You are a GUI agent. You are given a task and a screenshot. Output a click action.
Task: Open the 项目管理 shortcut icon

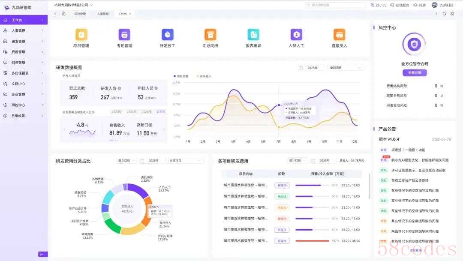pyautogui.click(x=81, y=34)
